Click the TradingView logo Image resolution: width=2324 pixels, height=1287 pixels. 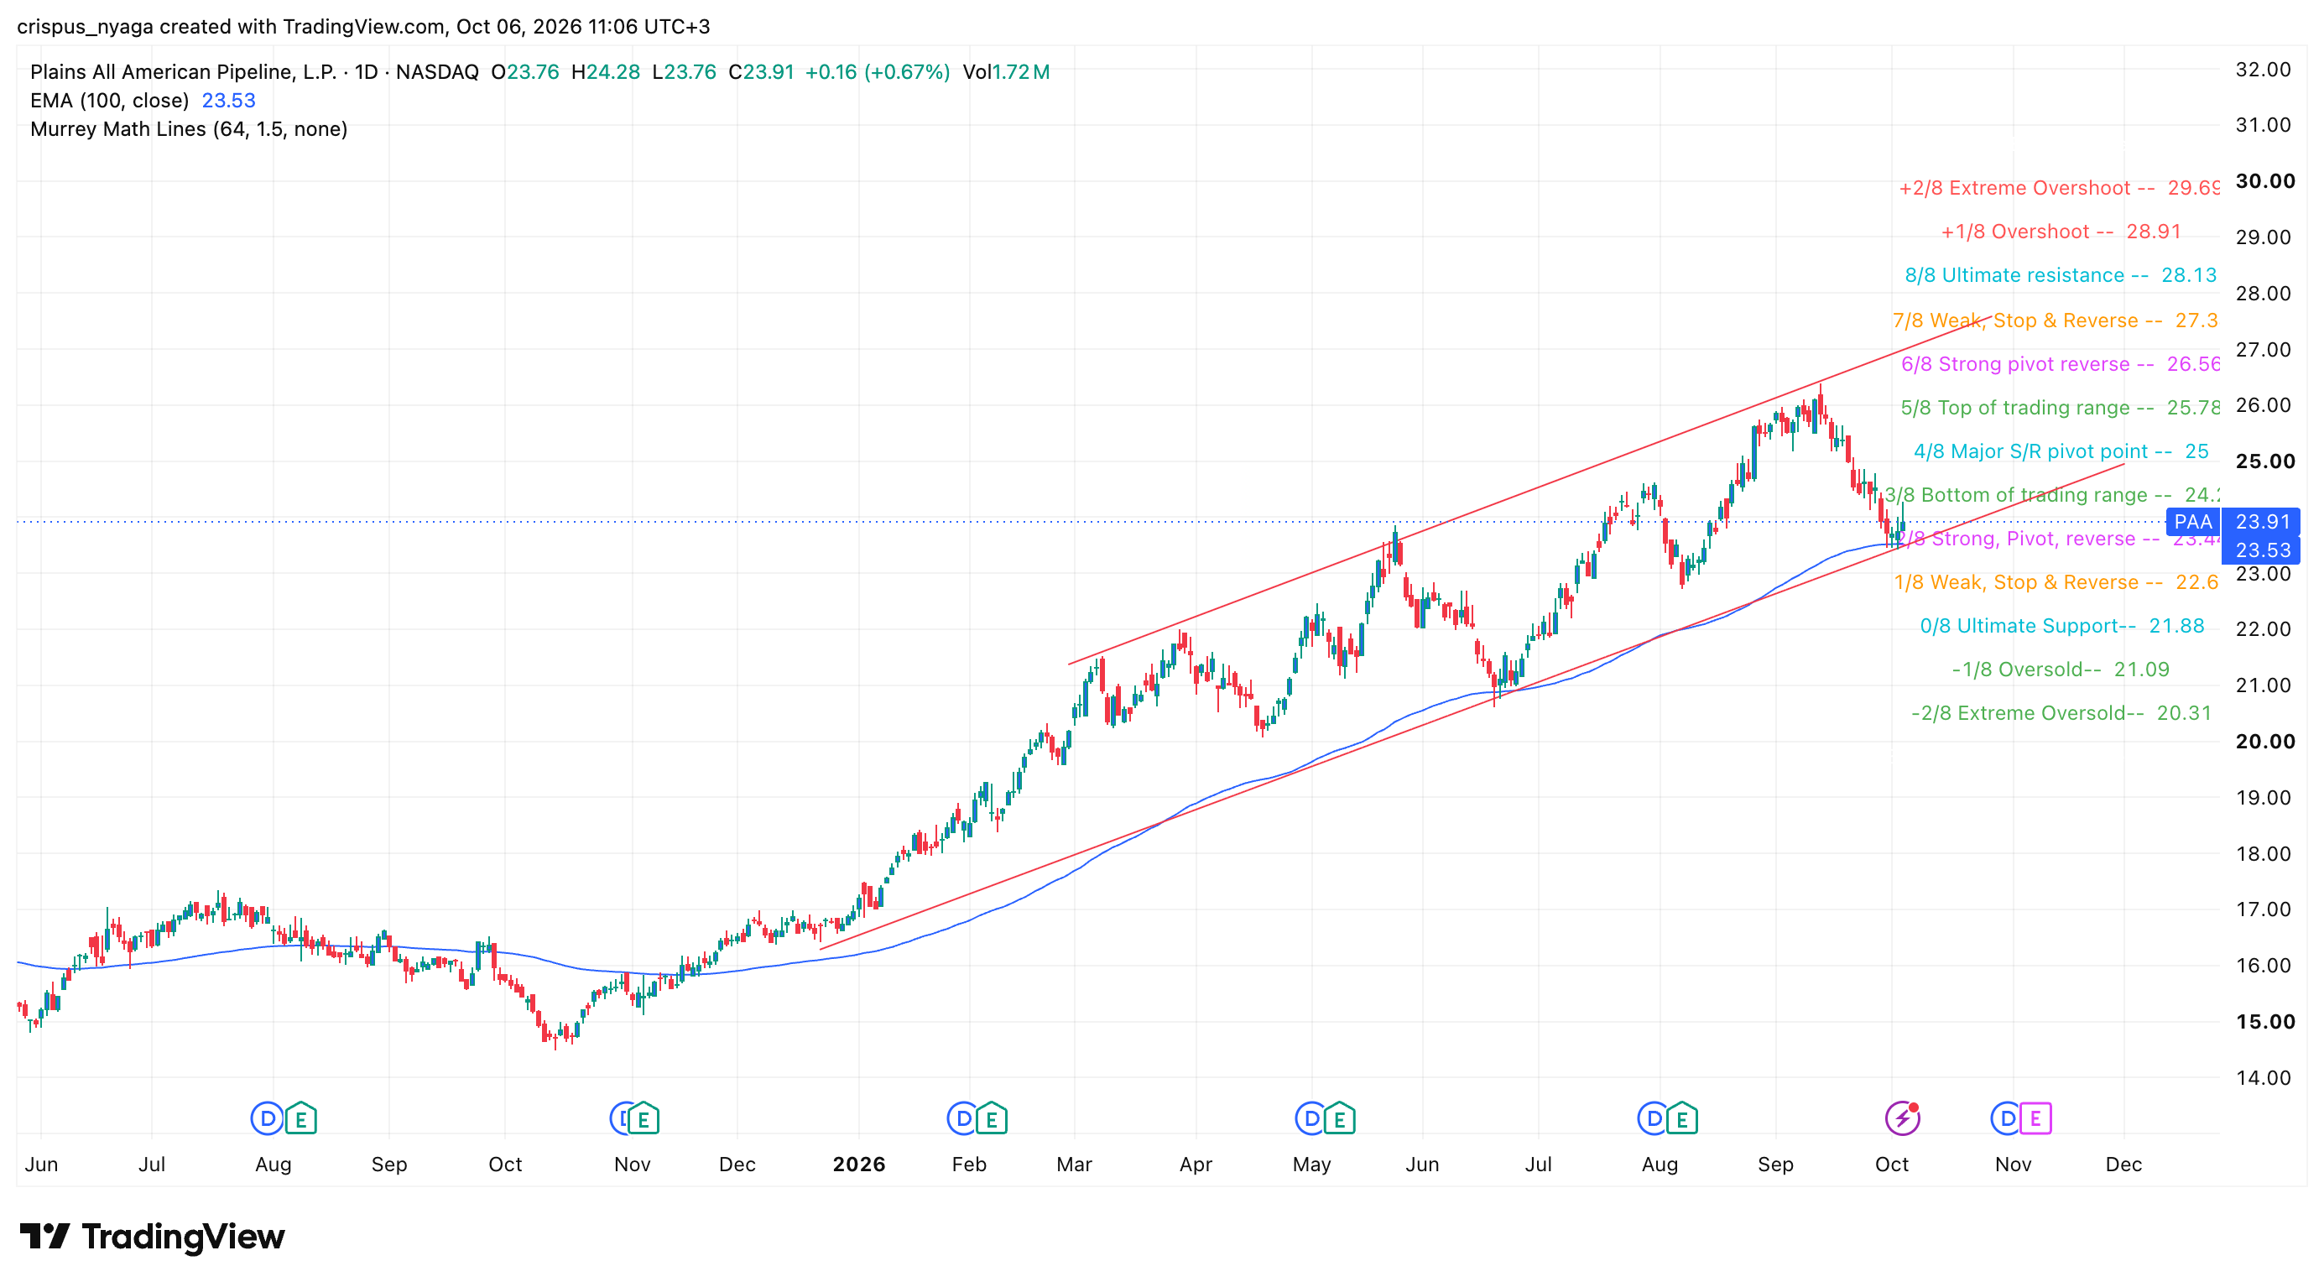pos(152,1237)
